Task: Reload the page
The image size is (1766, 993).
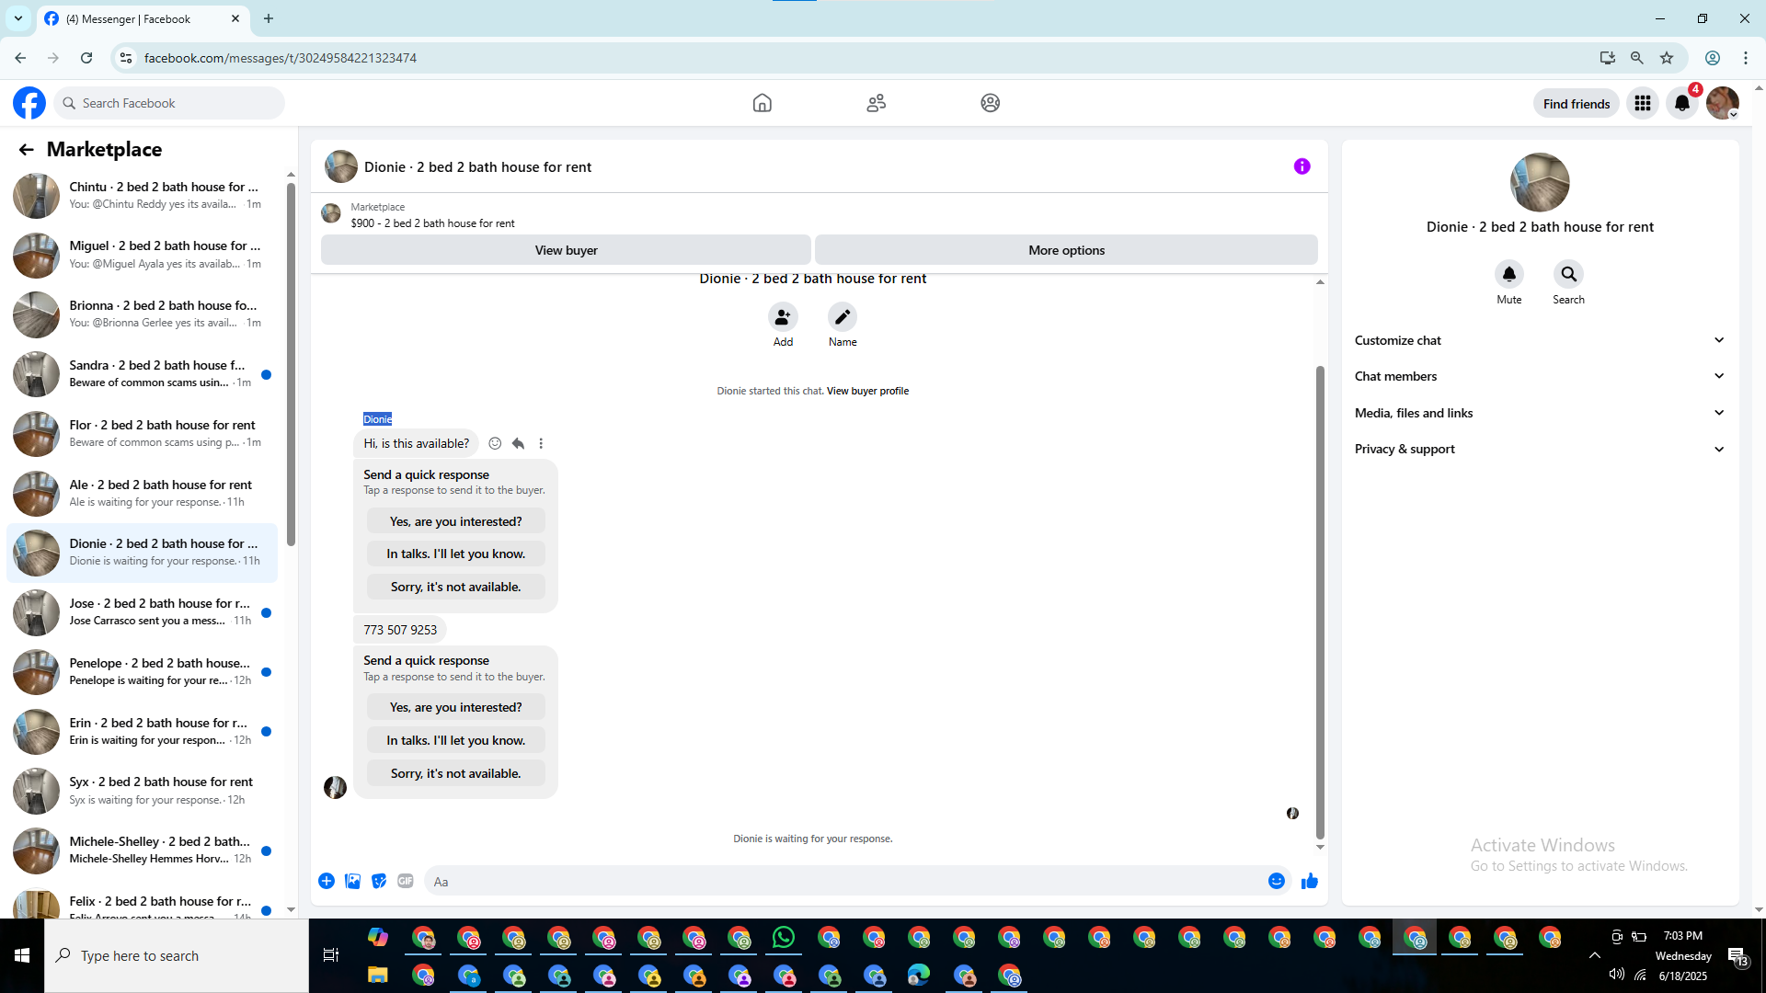Action: pos(86,58)
